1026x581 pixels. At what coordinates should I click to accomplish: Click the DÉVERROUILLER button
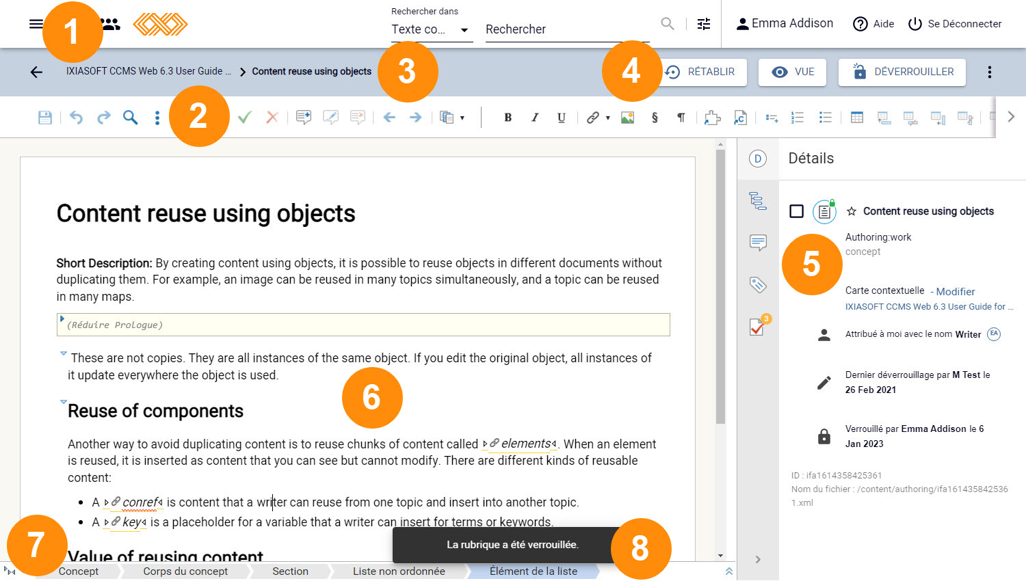pyautogui.click(x=902, y=72)
